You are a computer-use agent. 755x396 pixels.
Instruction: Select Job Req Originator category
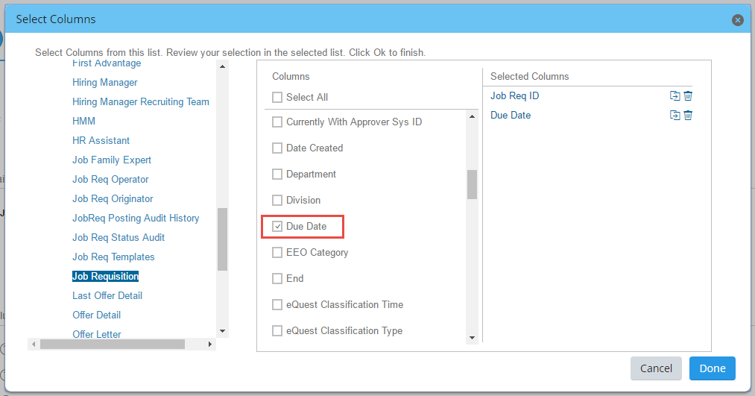pos(113,198)
